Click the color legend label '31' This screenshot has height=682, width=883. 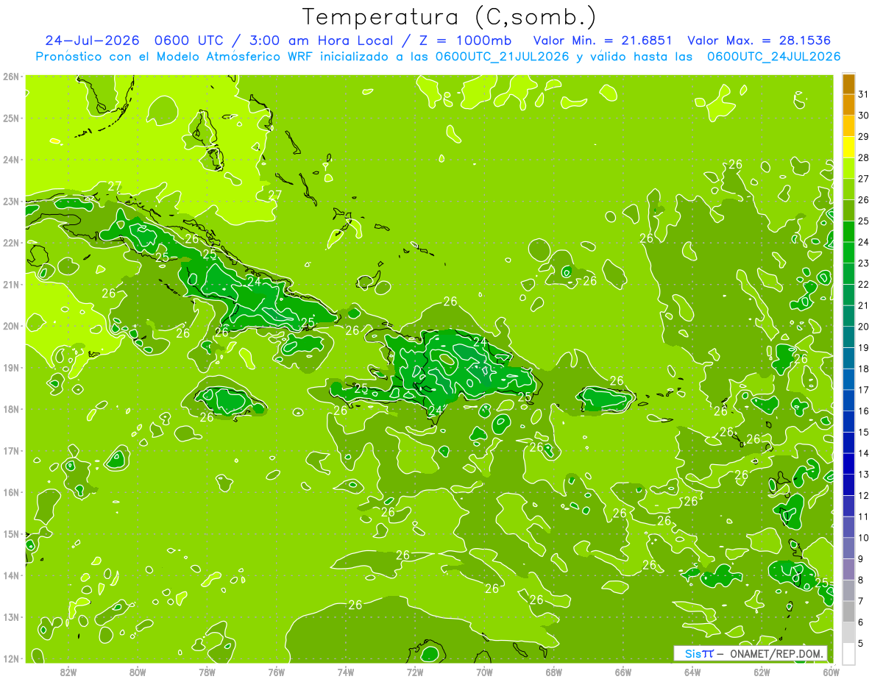point(864,94)
